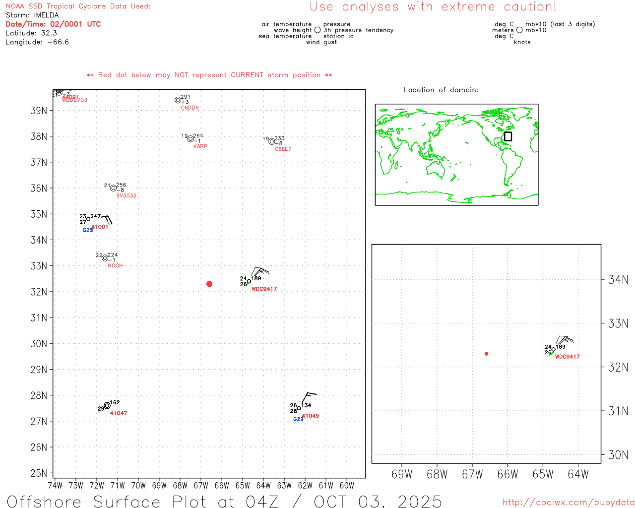Screen dimensions: 635x508
Task: Click the Date/Time 02/0001 UTC text
Action: pyautogui.click(x=53, y=24)
